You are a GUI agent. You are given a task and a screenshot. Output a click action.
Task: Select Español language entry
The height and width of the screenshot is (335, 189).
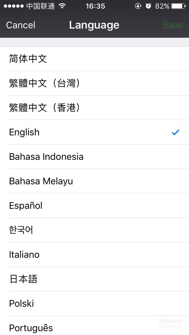pyautogui.click(x=94, y=206)
